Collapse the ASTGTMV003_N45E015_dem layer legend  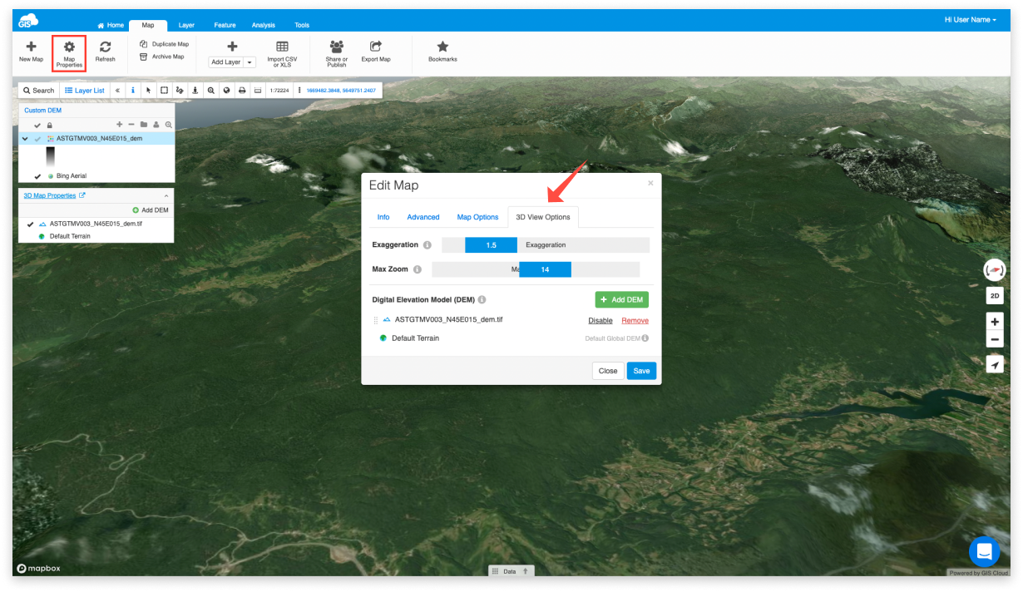pos(25,138)
